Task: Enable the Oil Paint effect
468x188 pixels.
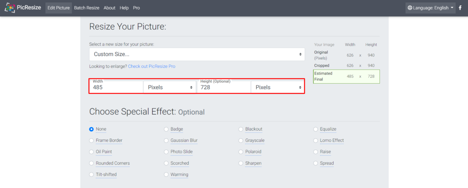Action: click(x=92, y=152)
